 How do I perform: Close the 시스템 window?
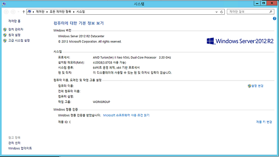coord(272,3)
